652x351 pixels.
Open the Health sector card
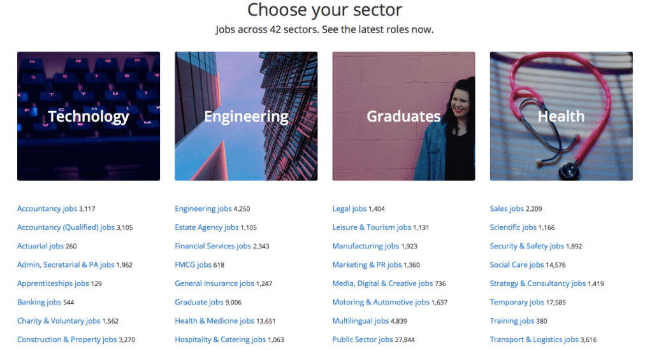[x=561, y=116]
